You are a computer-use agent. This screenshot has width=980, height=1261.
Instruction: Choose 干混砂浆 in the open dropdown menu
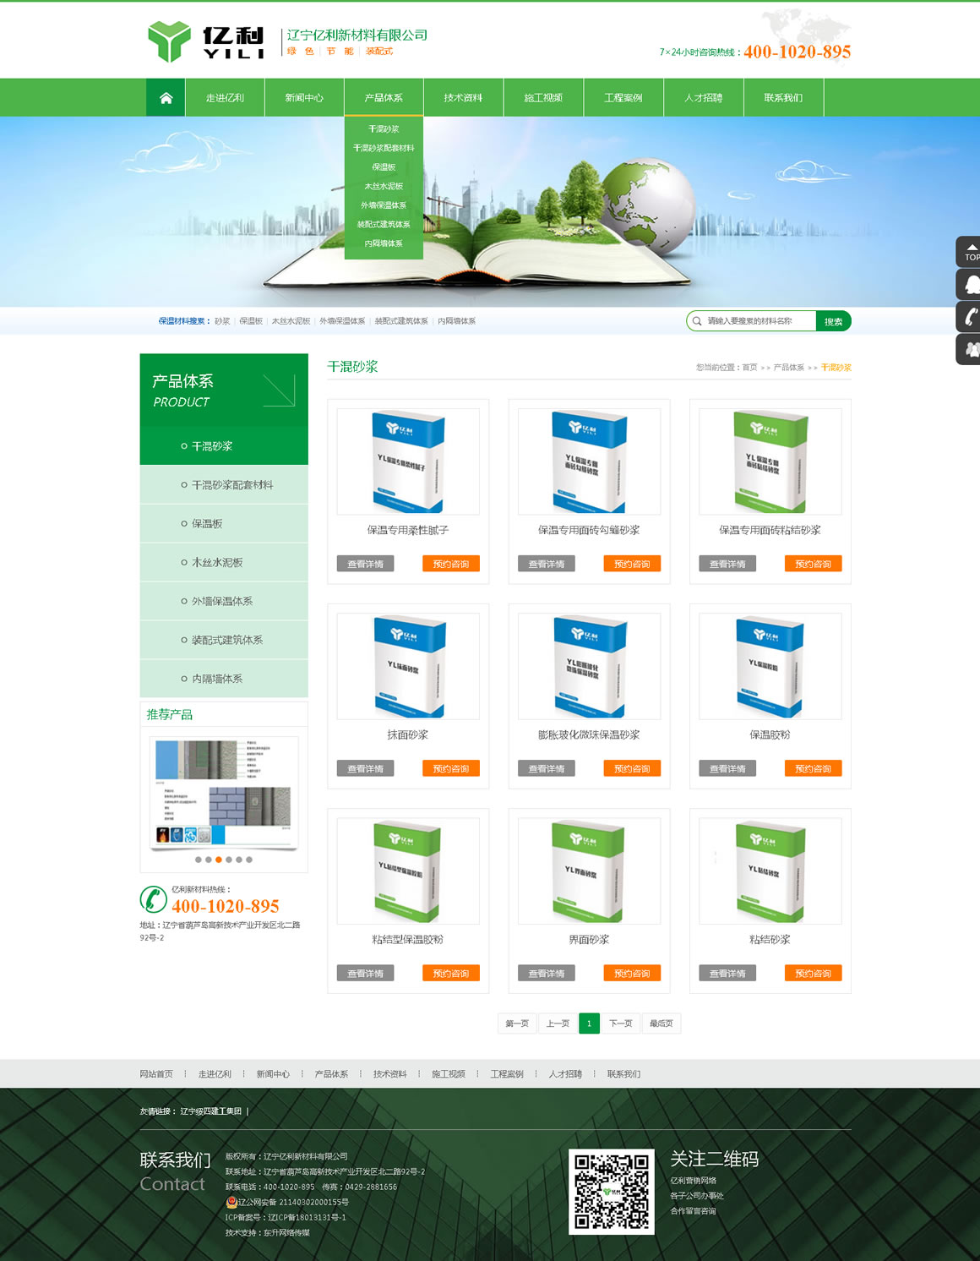point(384,129)
